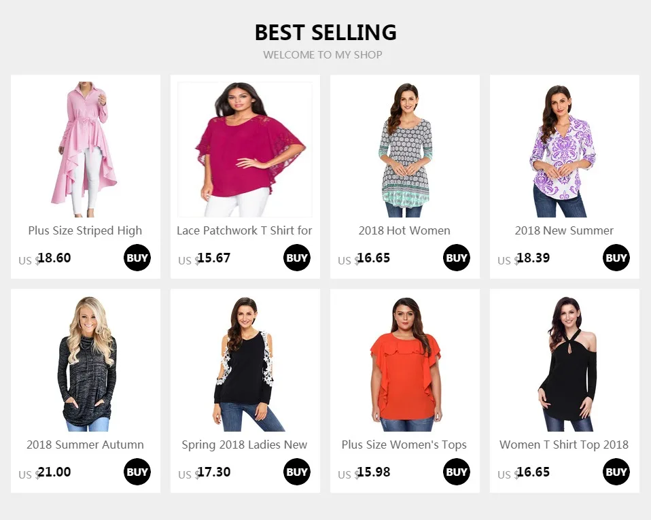Open the pink high-low shirt product image
This screenshot has width=651, height=520.
click(x=86, y=150)
